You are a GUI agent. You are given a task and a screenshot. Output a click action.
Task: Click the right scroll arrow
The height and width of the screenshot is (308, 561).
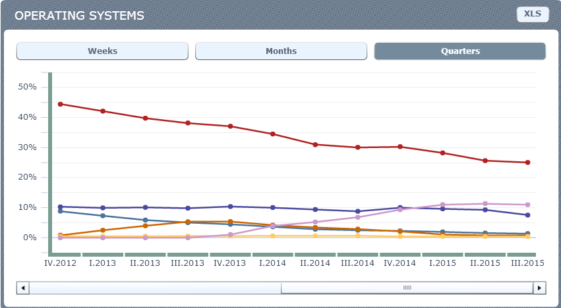(539, 288)
